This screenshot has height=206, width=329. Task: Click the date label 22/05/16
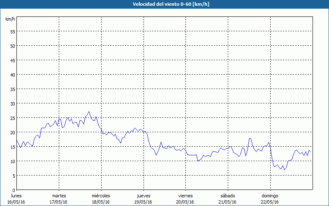tap(270, 202)
